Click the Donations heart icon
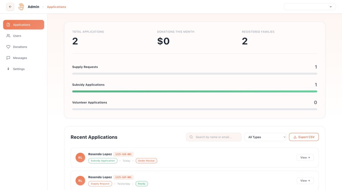Screen dimensions: 342x190 [x=8, y=47]
